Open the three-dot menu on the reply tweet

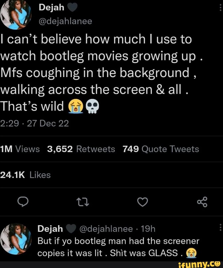(220, 228)
